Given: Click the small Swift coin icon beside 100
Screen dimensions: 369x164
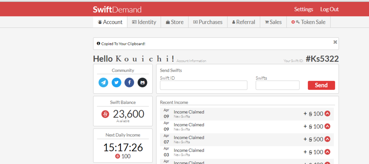Looking at the screenshot, I should click(x=117, y=156).
